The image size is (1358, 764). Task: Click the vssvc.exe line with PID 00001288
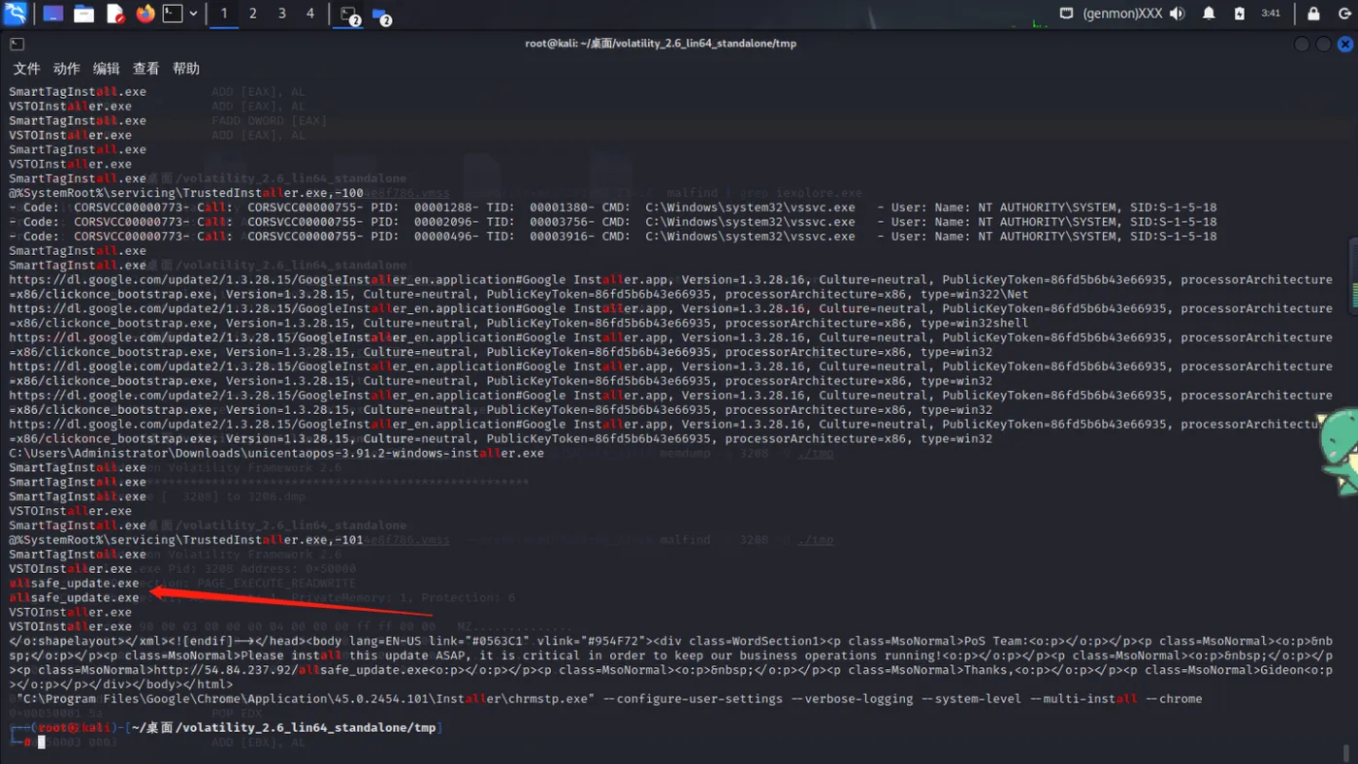click(613, 207)
